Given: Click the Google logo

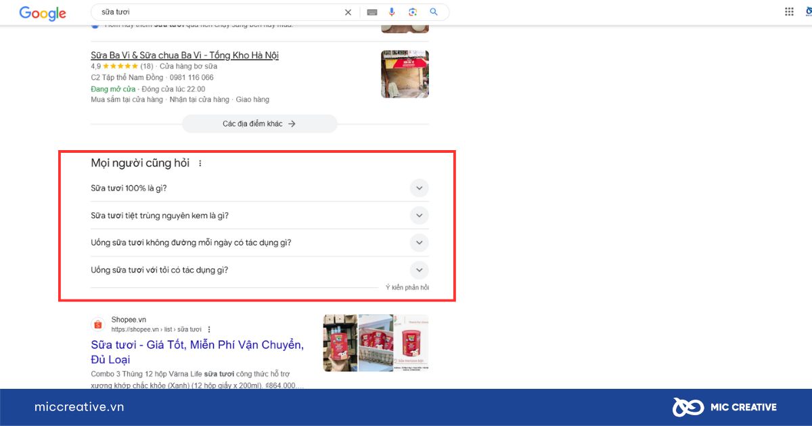Looking at the screenshot, I should [43, 13].
